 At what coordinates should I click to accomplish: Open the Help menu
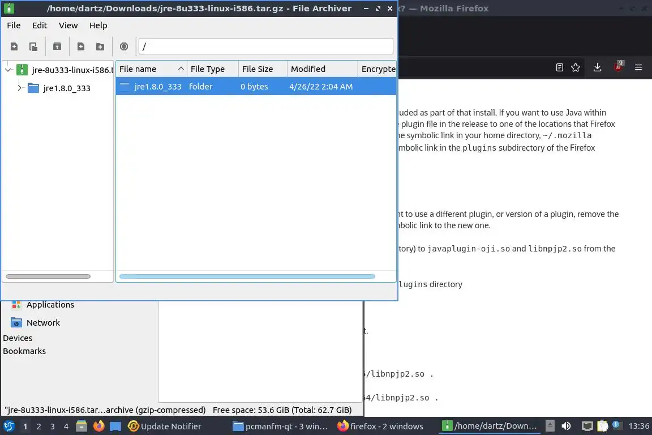(98, 25)
